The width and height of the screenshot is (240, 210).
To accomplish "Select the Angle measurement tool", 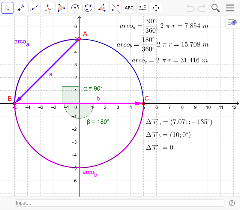I will pos(102,8).
